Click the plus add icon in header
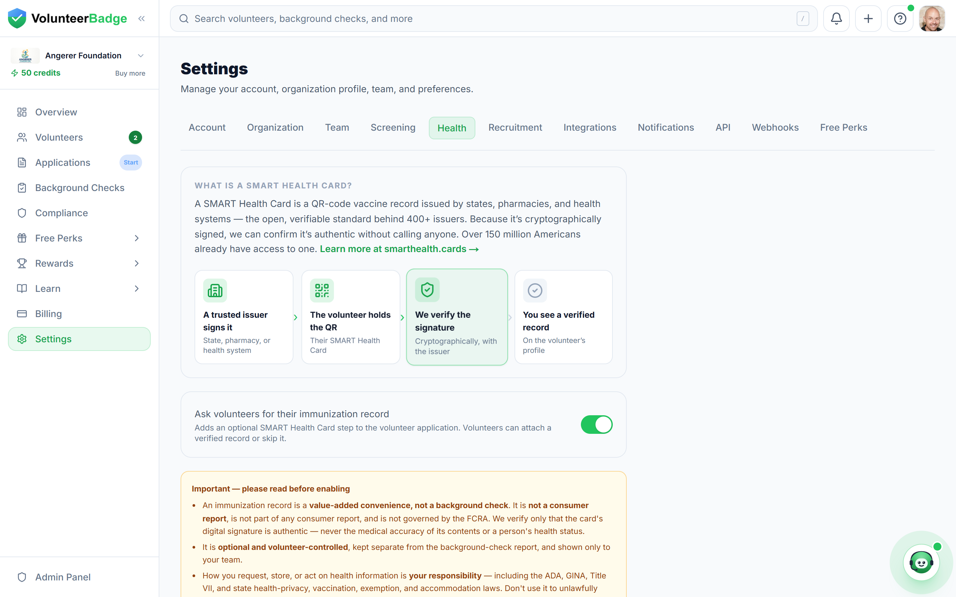Viewport: 956px width, 597px height. pos(868,19)
